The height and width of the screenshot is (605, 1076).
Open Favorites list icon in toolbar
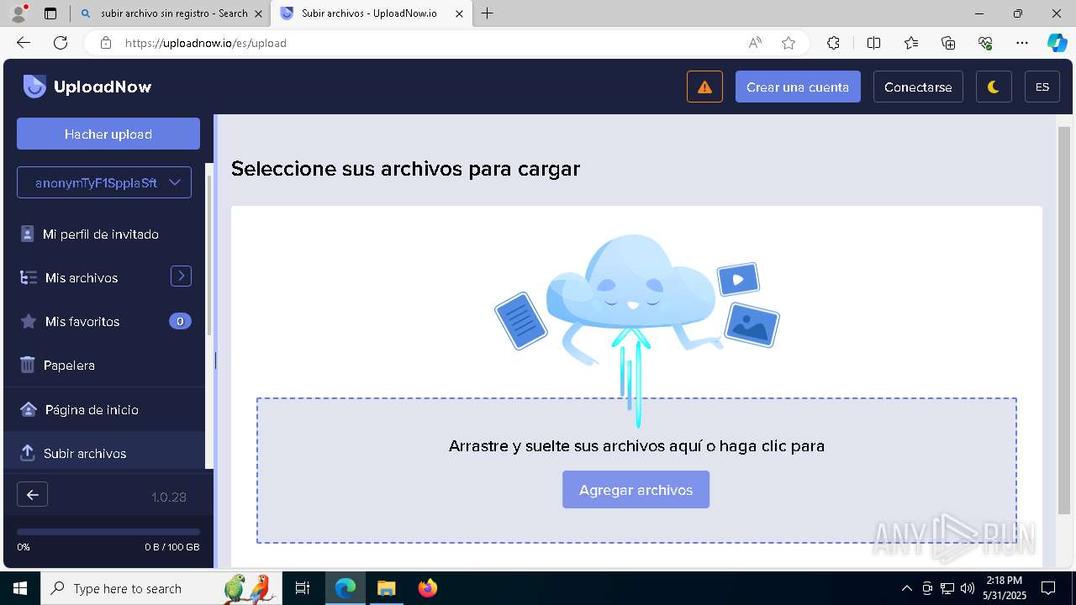pyautogui.click(x=911, y=43)
